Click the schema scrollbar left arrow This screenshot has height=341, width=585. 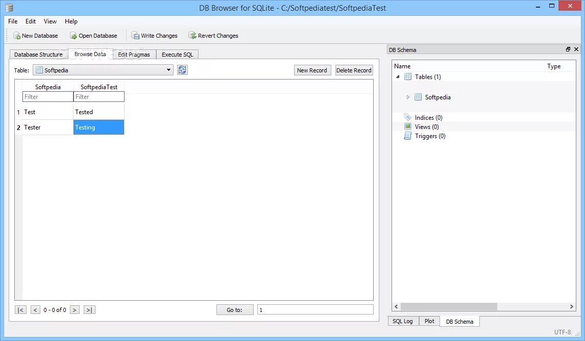(396, 306)
